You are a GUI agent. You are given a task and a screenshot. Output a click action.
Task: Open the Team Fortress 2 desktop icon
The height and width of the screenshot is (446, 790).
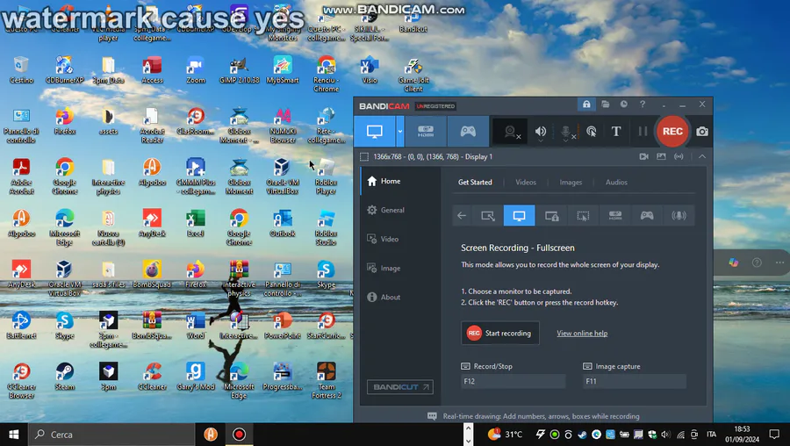(x=326, y=380)
